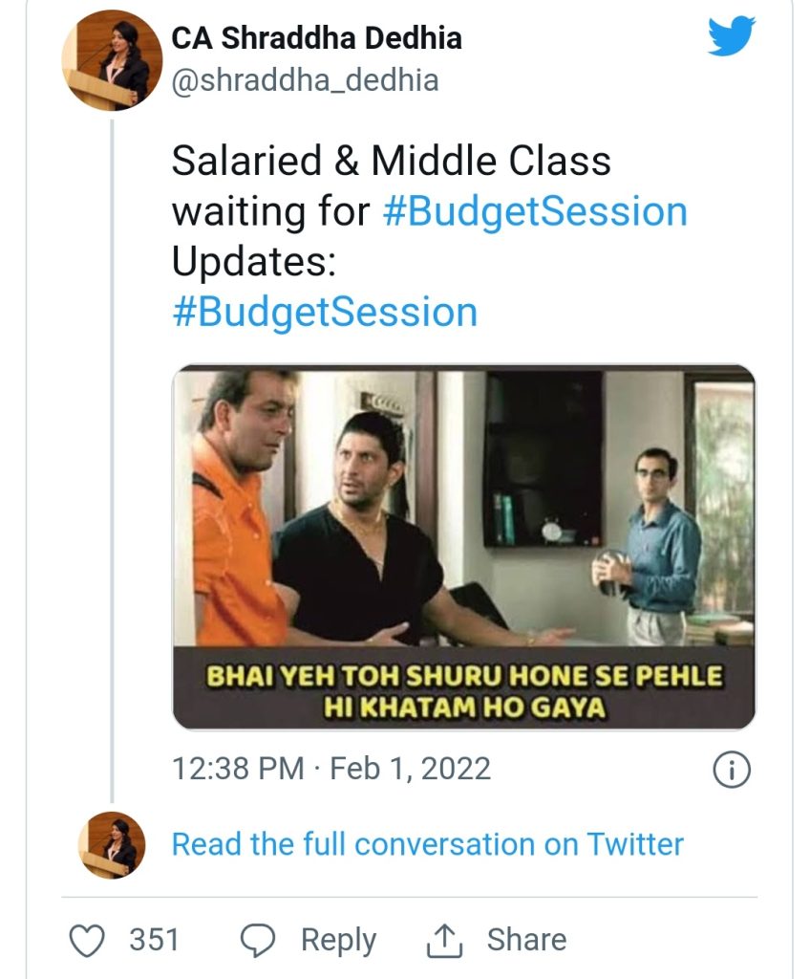Screen dimensions: 810x979
Task: Open the #BudgetSession hashtag below 'Updates:'
Action: click(x=325, y=313)
